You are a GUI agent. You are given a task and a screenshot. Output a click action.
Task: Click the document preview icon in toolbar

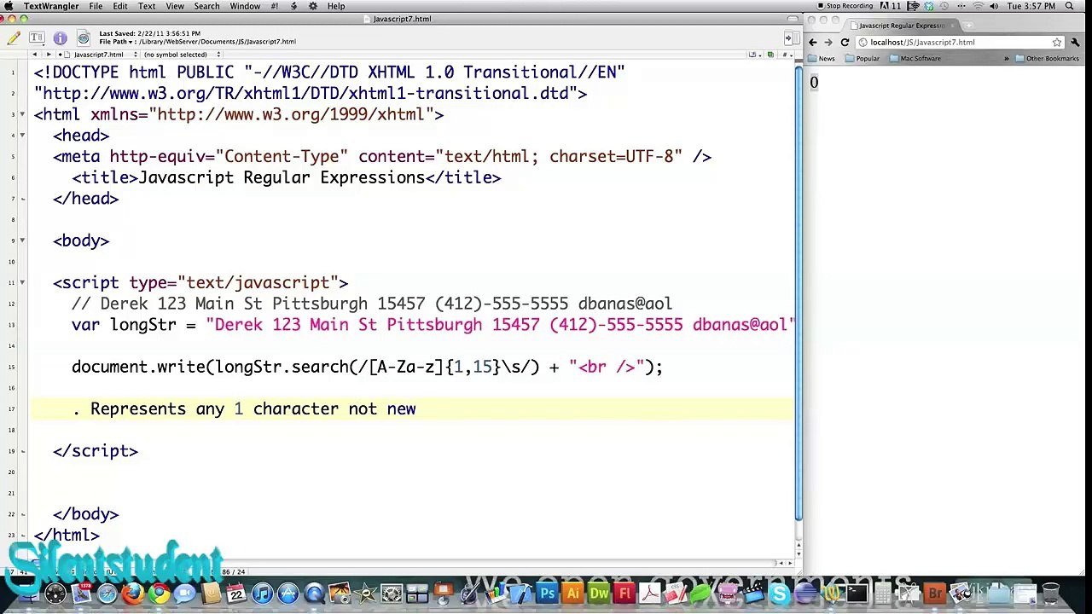coord(83,38)
